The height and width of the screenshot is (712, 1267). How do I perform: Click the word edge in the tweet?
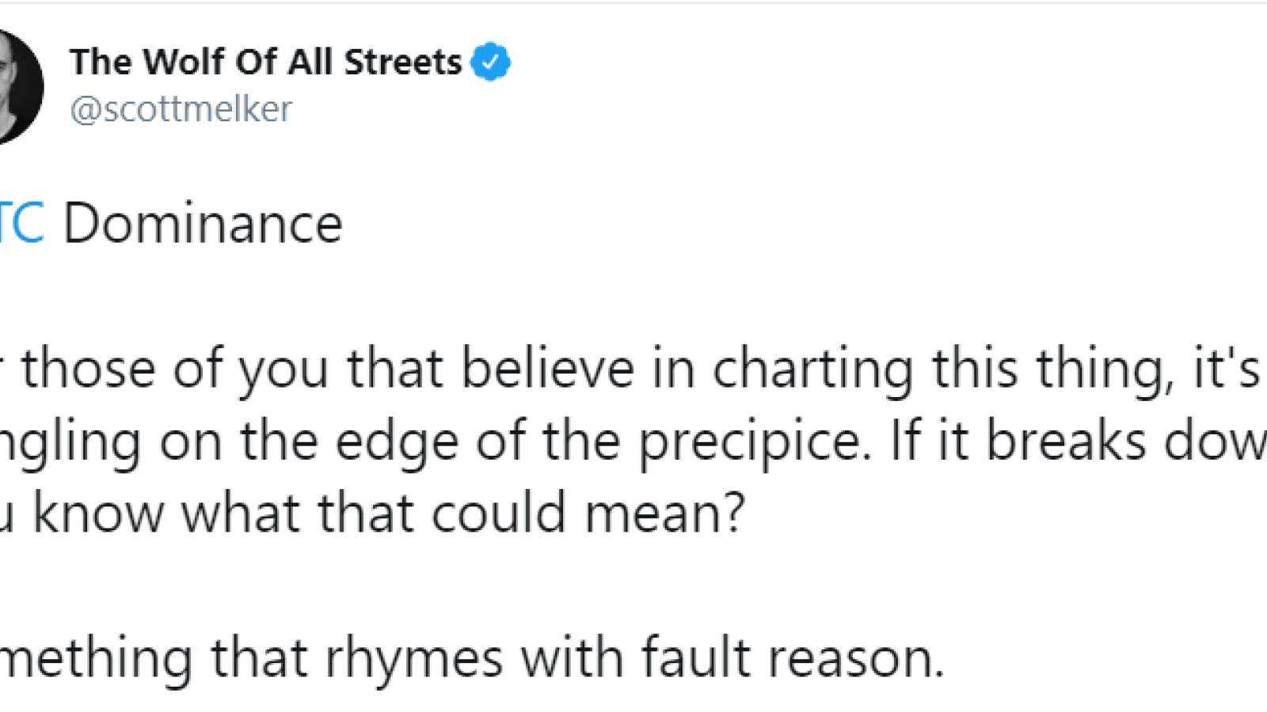397,443
